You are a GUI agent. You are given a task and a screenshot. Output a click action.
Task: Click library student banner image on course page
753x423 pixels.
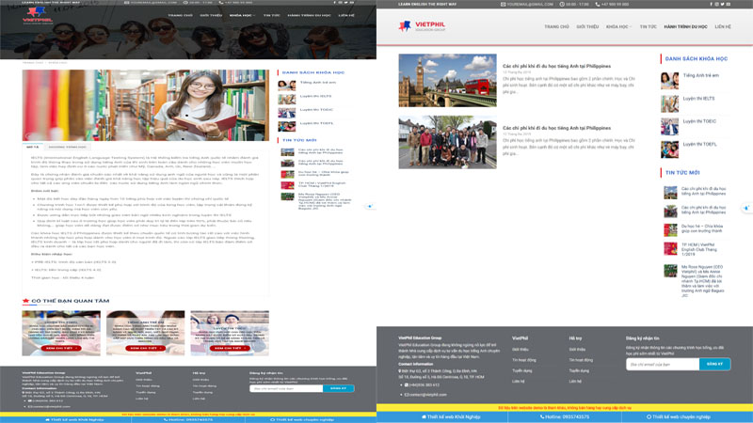click(x=146, y=105)
